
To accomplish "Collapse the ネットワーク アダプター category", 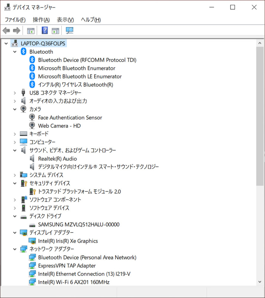I will pos(15,249).
